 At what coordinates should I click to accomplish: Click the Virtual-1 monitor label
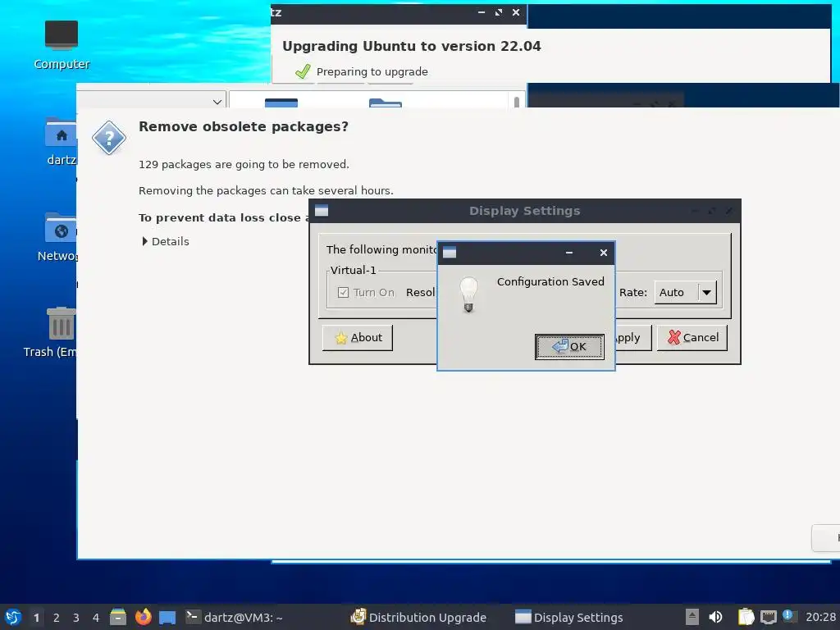pos(354,271)
